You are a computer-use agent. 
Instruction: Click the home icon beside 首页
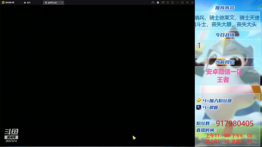[x=25, y=3]
